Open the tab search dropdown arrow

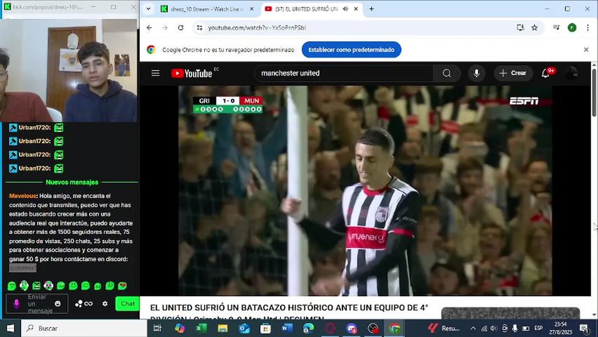[x=148, y=9]
